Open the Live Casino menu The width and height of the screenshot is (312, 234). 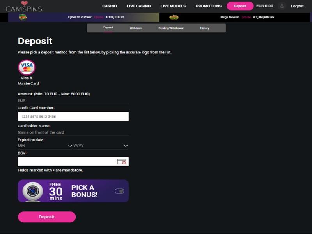coord(139,6)
